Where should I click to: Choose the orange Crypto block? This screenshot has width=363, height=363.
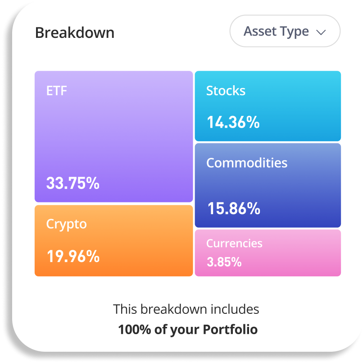113,240
